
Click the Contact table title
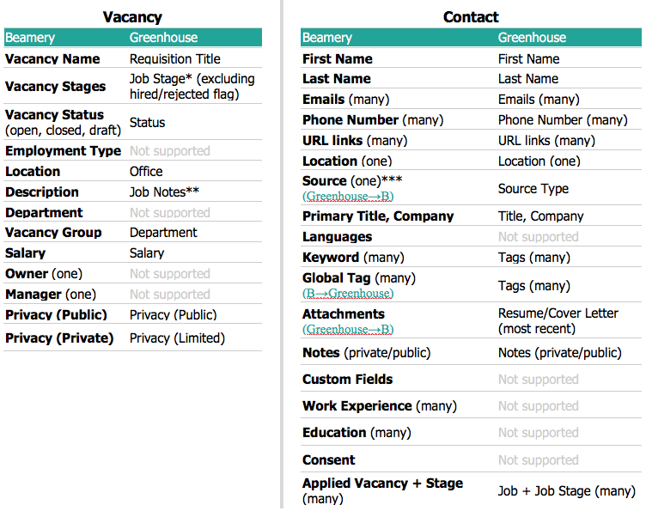click(x=471, y=17)
